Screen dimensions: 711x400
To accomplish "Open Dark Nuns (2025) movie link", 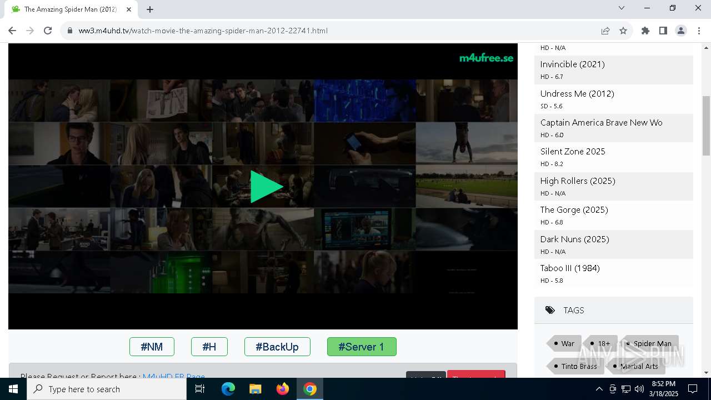I will coord(575,239).
